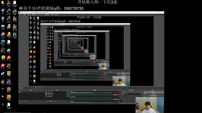Select the Google Chrome desktop icon
The height and width of the screenshot is (113, 202).
(x=3, y=35)
